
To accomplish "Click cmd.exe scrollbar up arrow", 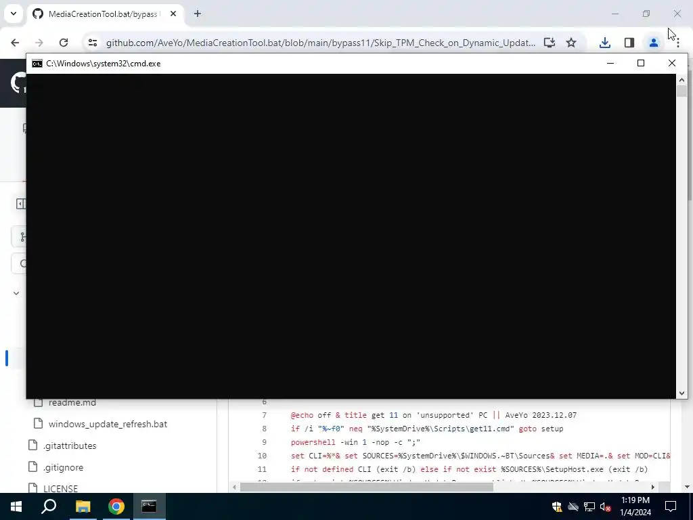I will click(x=681, y=80).
